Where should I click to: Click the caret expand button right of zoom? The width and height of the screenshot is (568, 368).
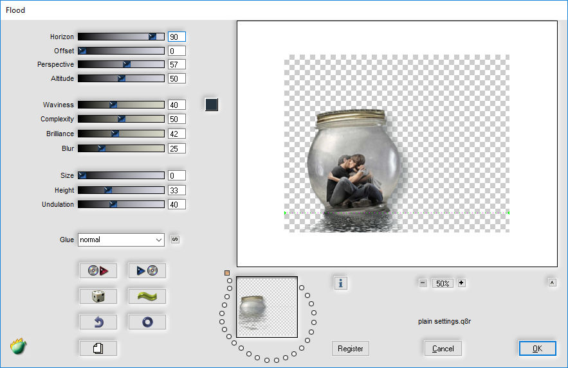pyautogui.click(x=552, y=283)
